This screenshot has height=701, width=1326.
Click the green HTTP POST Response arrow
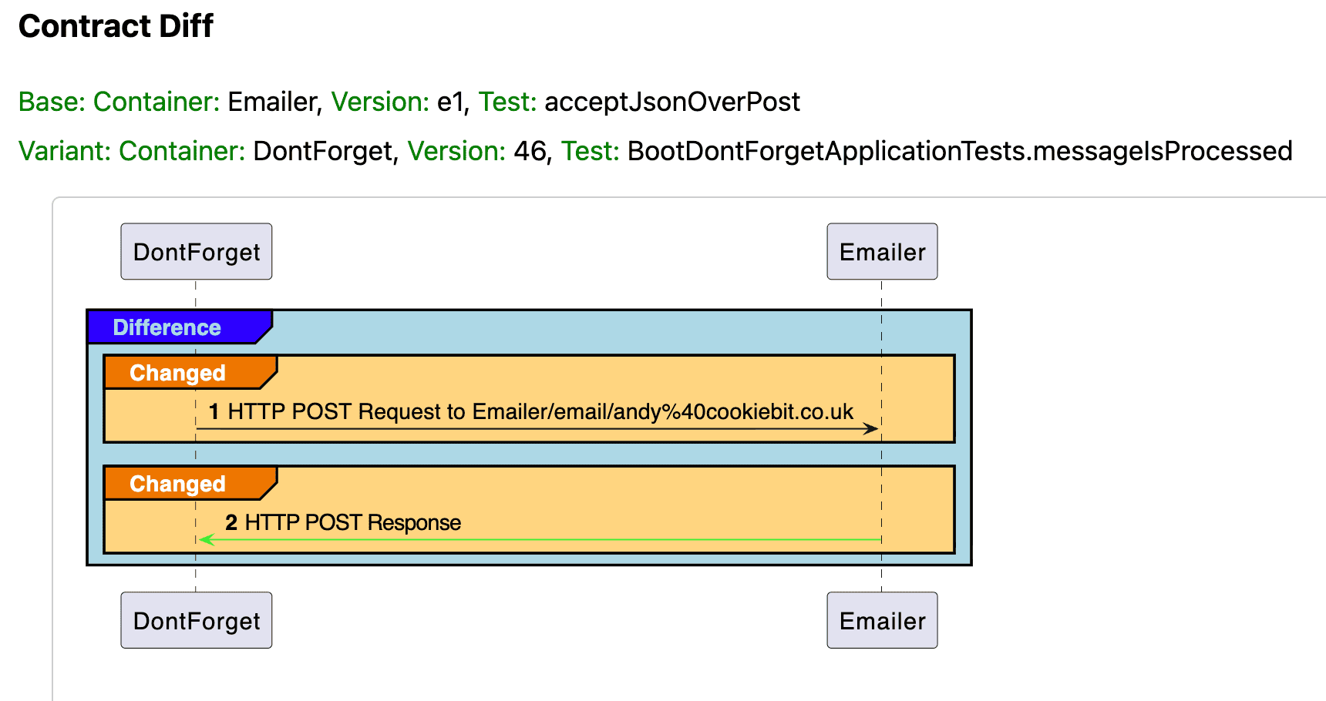pyautogui.click(x=540, y=540)
